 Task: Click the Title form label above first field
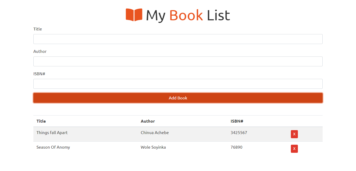(38, 29)
